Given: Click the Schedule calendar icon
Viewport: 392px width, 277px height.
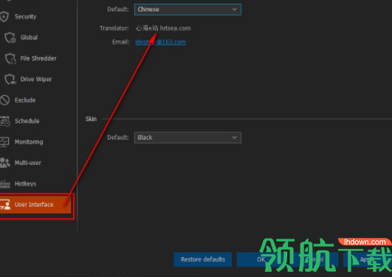Looking at the screenshot, I should [x=4, y=121].
